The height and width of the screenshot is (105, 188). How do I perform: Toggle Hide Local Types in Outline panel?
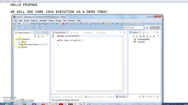[154, 36]
